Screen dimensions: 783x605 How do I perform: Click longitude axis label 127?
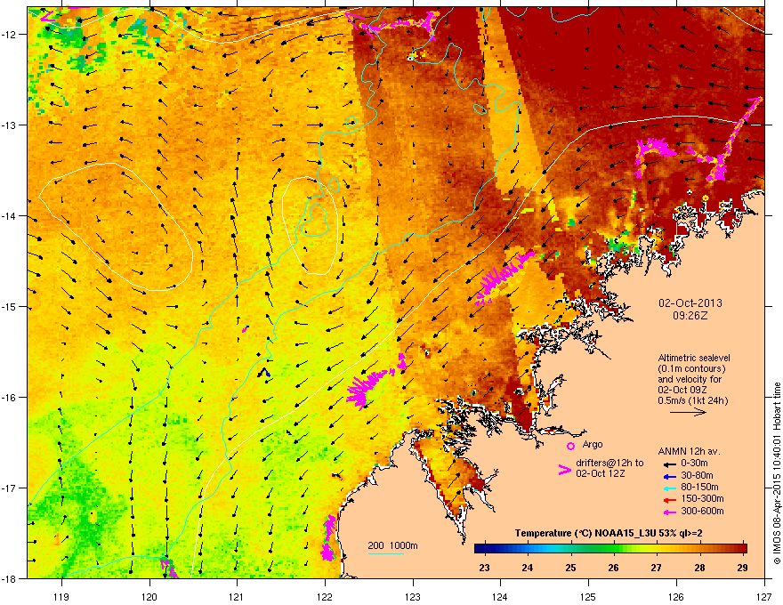[x=764, y=596]
